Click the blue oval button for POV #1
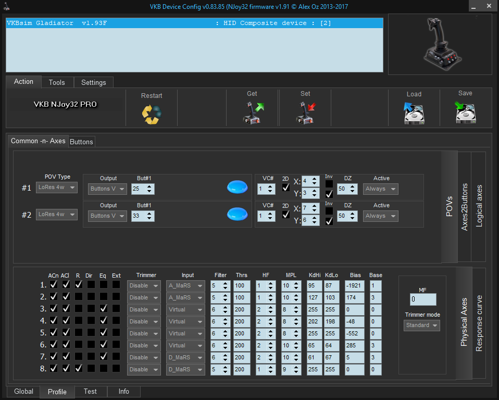Viewport: 499px width, 400px height. (237, 187)
